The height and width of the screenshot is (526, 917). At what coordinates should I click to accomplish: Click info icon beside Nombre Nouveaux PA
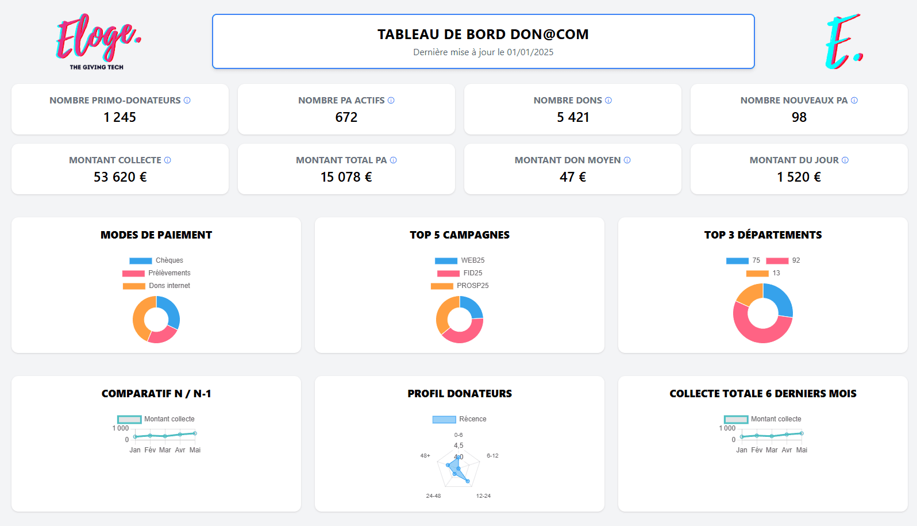click(x=854, y=101)
